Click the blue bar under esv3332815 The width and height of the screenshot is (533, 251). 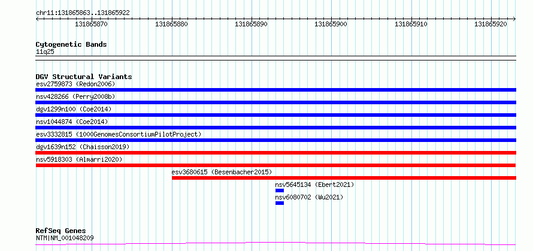tap(275, 140)
